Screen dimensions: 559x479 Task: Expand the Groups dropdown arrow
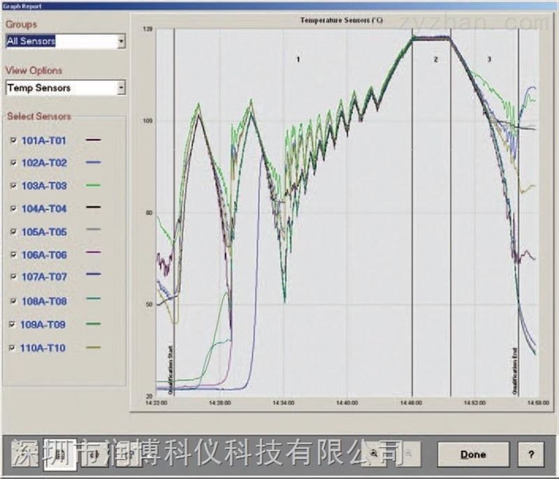click(x=121, y=41)
